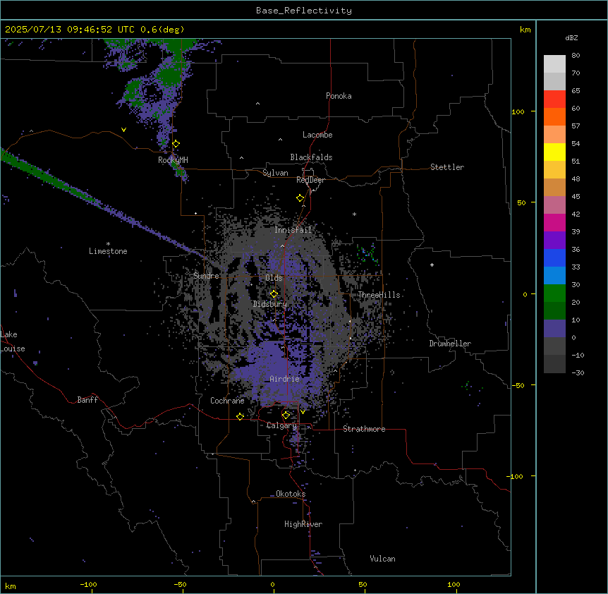The height and width of the screenshot is (594, 608).
Task: Click the green 30 dBZ legend swatch
Action: [x=554, y=293]
